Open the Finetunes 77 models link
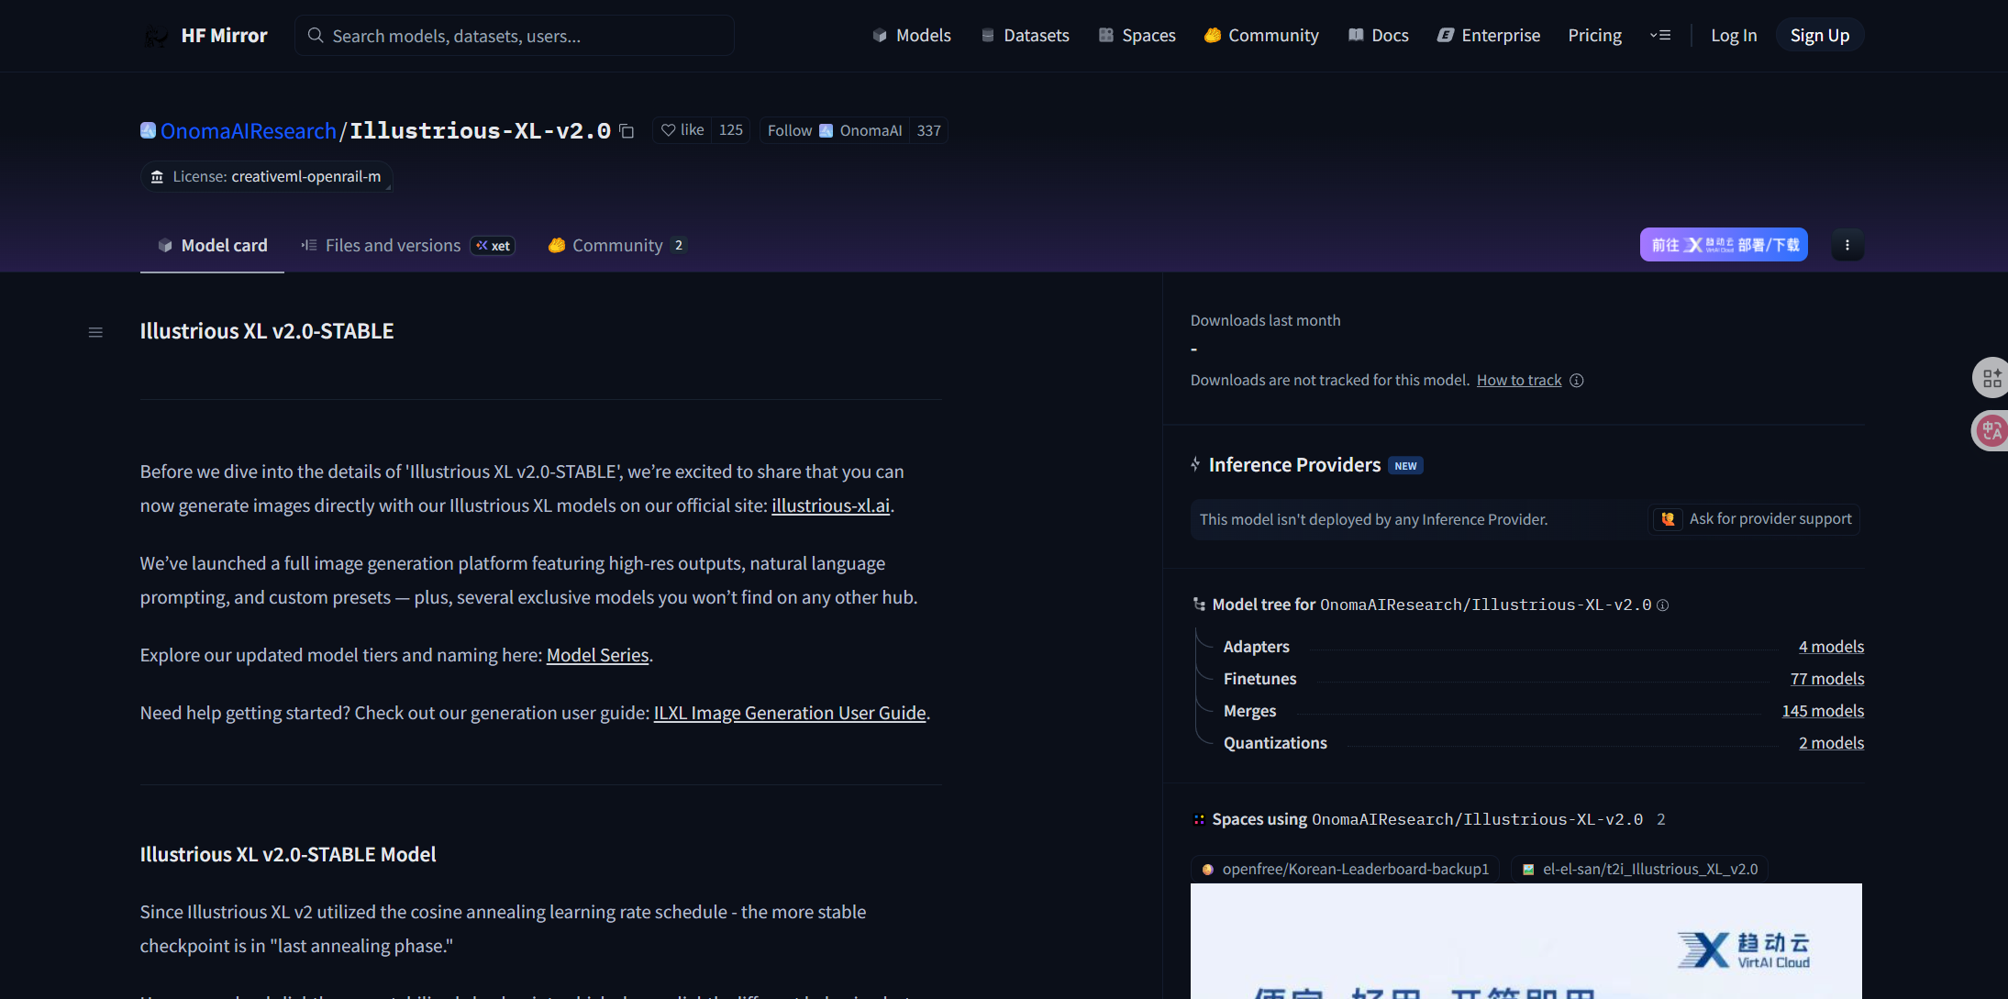The height and width of the screenshot is (999, 2008). pyautogui.click(x=1827, y=679)
